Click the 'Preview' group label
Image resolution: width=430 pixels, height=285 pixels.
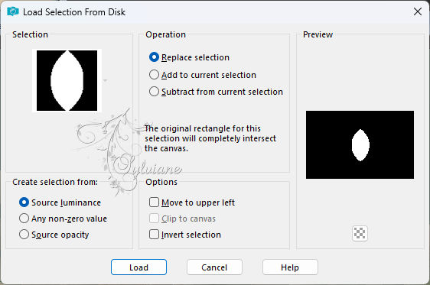tap(318, 34)
